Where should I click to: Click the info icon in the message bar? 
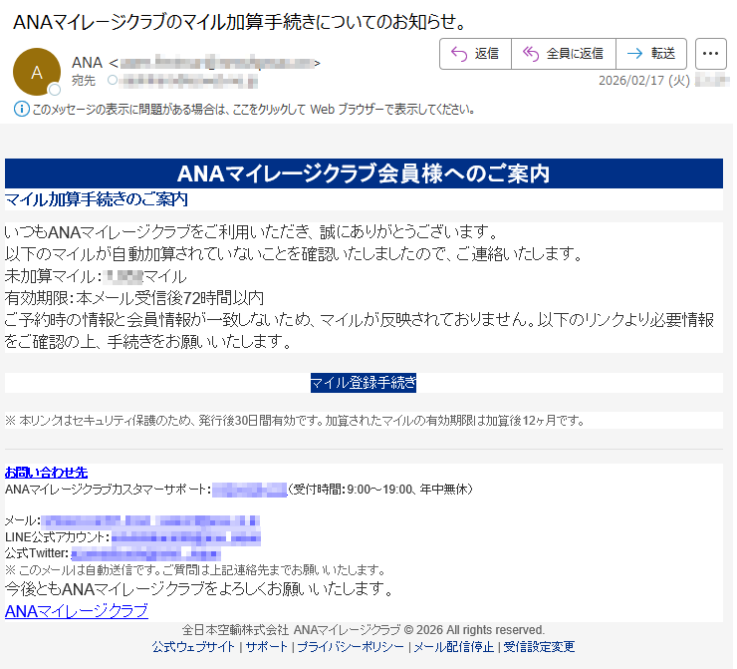(x=21, y=109)
